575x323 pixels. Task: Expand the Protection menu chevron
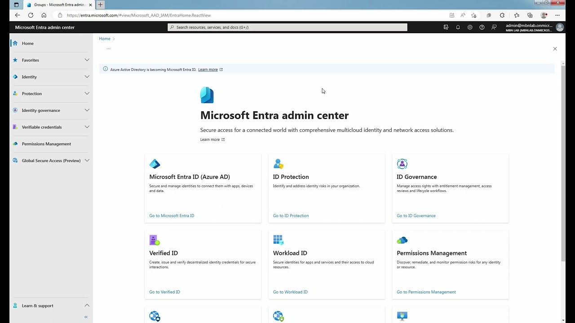coord(87,93)
